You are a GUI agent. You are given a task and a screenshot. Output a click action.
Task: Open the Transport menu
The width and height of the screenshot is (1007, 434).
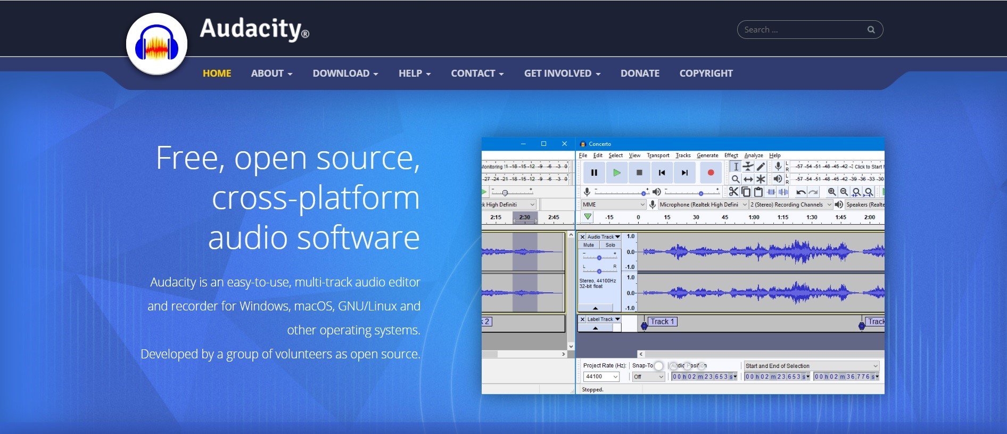click(658, 155)
